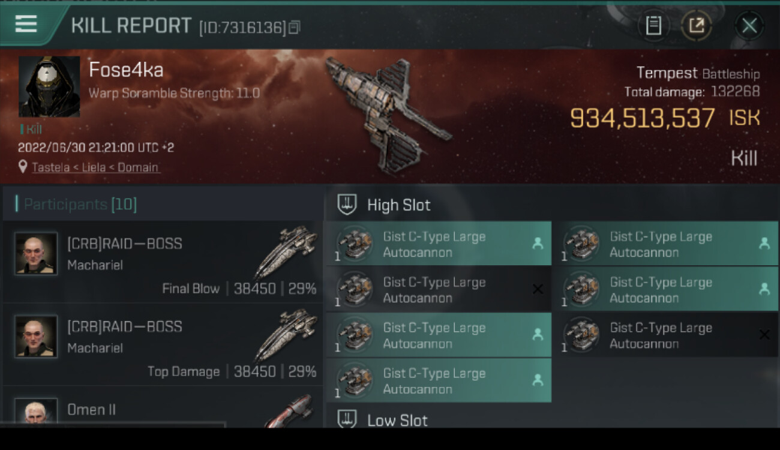780x450 pixels.
Task: Click the High Slot section icon
Action: (x=347, y=205)
